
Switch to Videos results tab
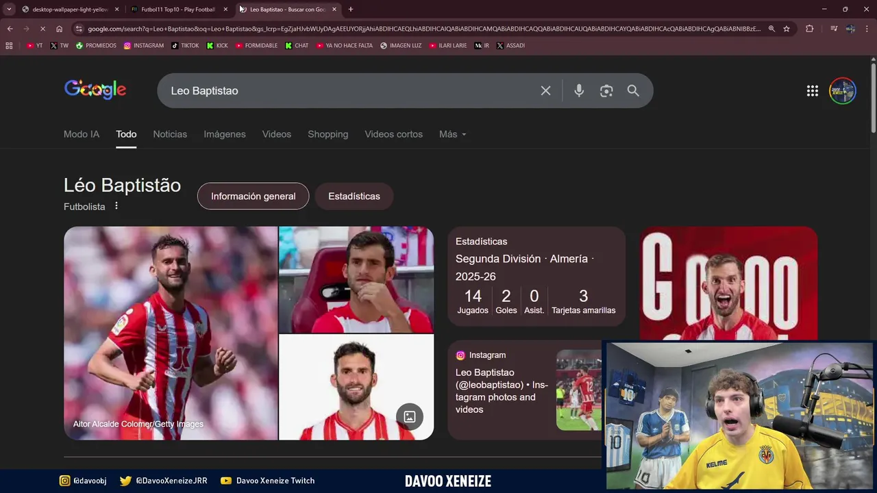coord(277,134)
